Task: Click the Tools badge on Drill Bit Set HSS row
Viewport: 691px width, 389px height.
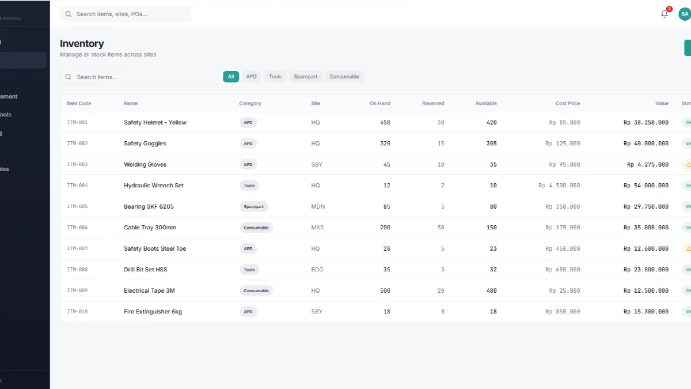Action: [x=249, y=270]
